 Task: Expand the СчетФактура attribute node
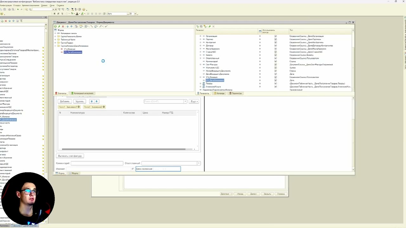(x=200, y=65)
